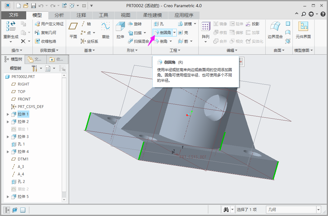
Task: Toggle the web browser display in status bar
Action: [x=15, y=210]
